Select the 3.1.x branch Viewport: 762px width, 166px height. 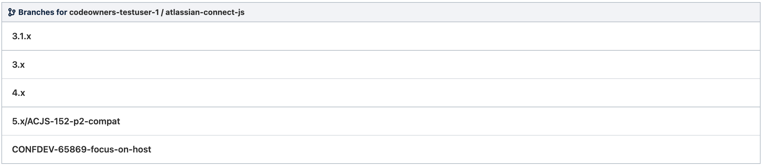(22, 36)
